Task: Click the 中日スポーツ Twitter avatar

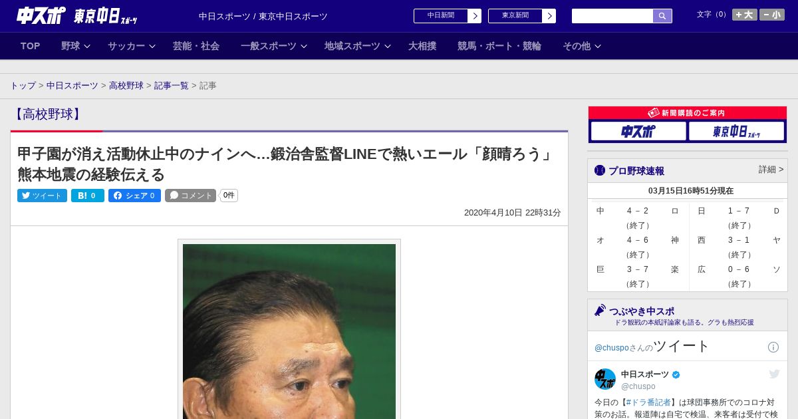Action: [x=605, y=379]
